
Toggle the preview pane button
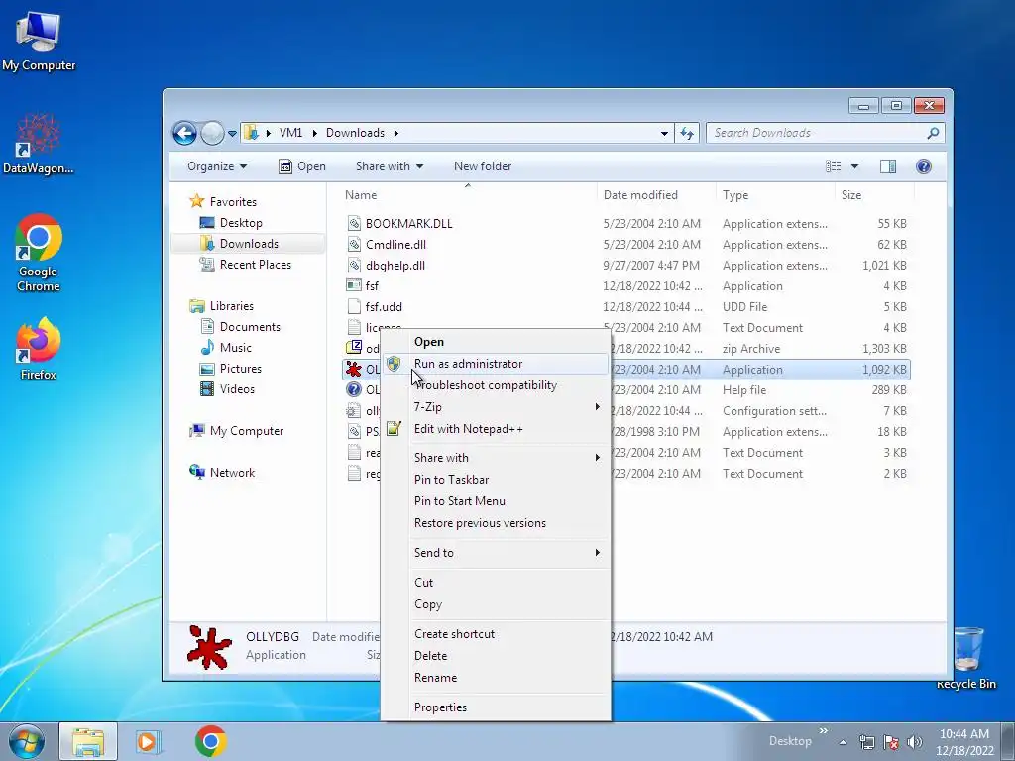pyautogui.click(x=888, y=166)
